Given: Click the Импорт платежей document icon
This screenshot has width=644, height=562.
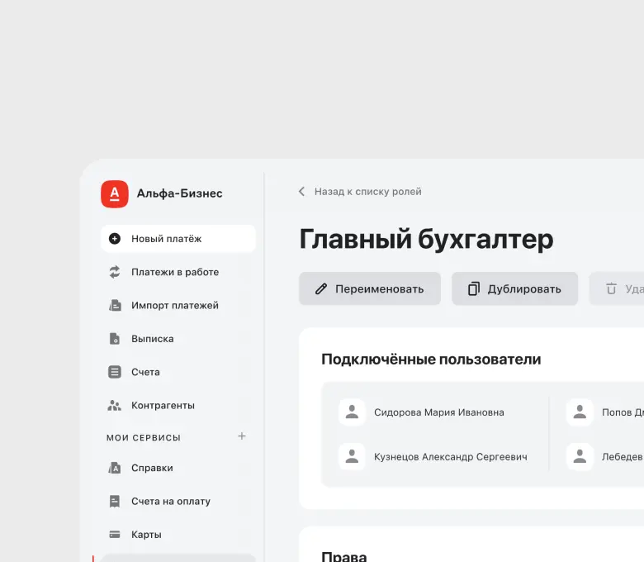Looking at the screenshot, I should point(115,305).
